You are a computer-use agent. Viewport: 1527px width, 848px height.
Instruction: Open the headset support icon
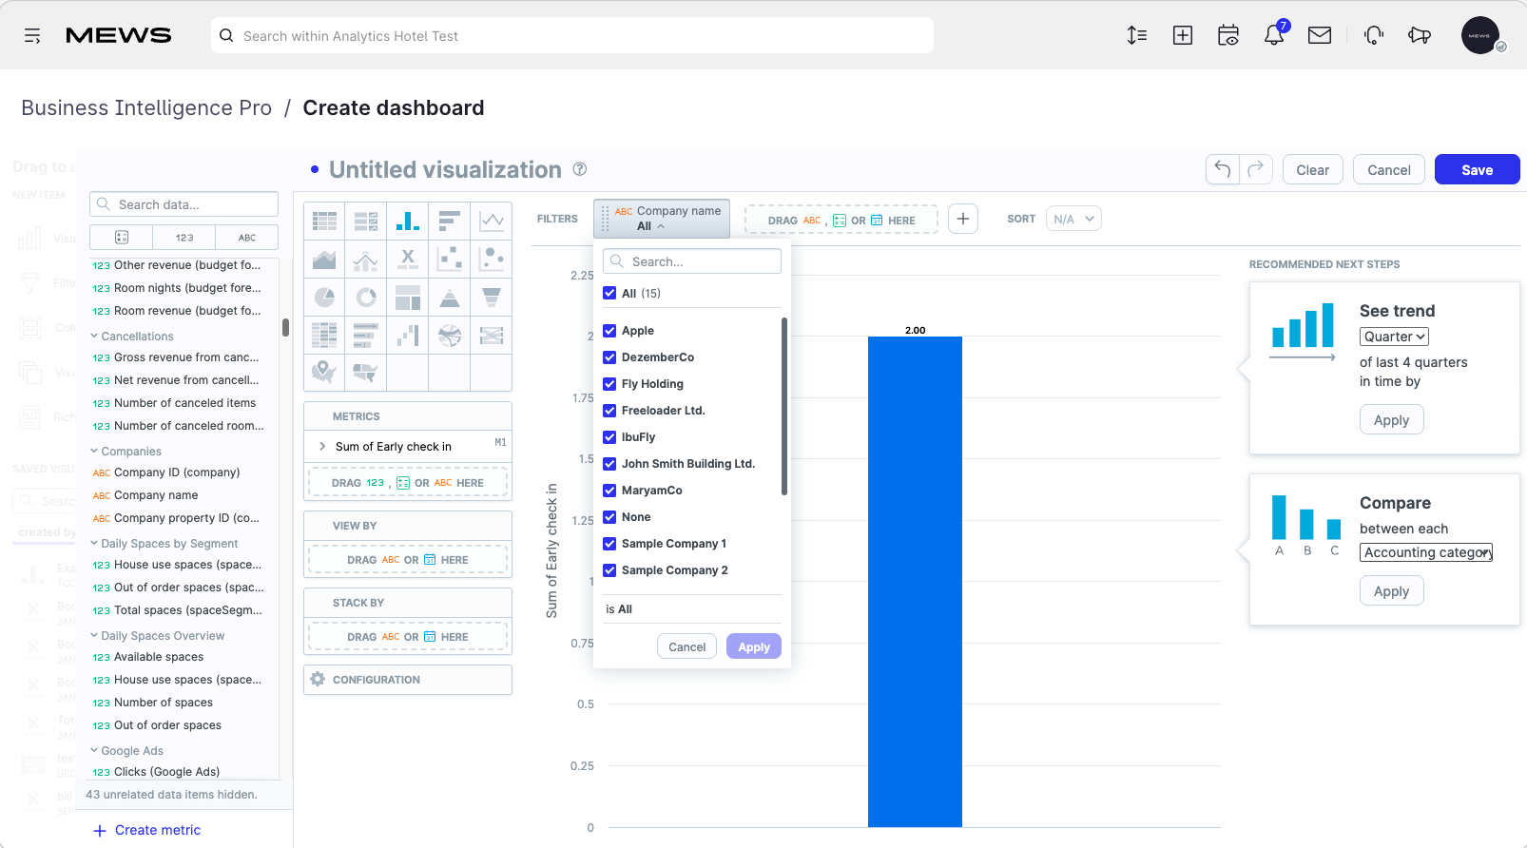pos(1374,35)
